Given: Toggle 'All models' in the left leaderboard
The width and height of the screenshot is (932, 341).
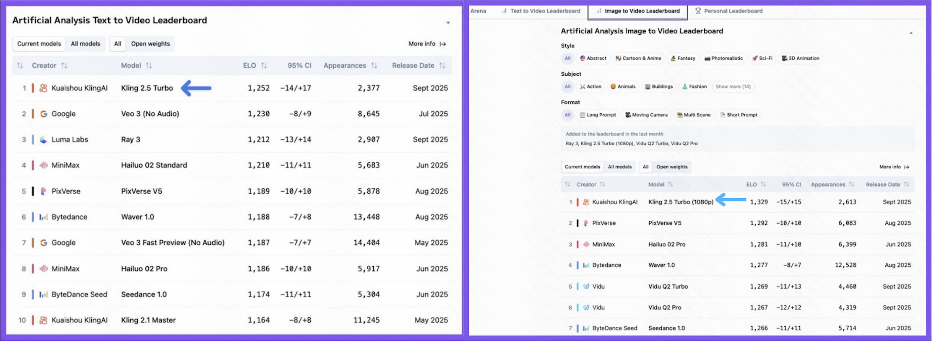Looking at the screenshot, I should tap(85, 44).
